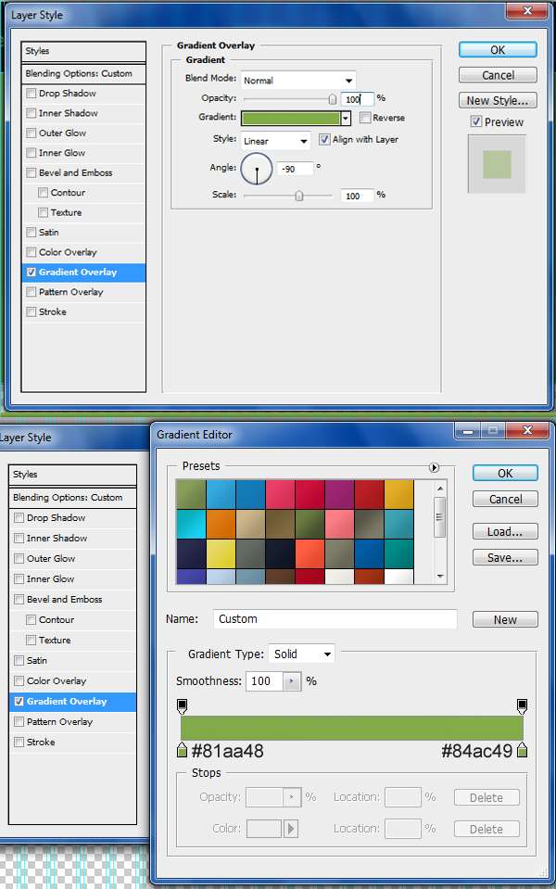Open Blending Options: Custom in top dialog

tap(79, 73)
